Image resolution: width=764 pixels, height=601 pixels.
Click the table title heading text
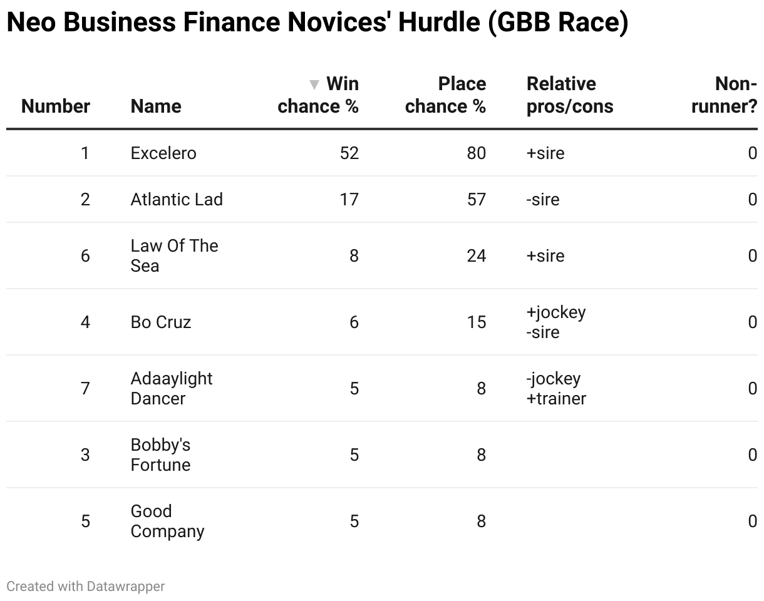pos(317,23)
